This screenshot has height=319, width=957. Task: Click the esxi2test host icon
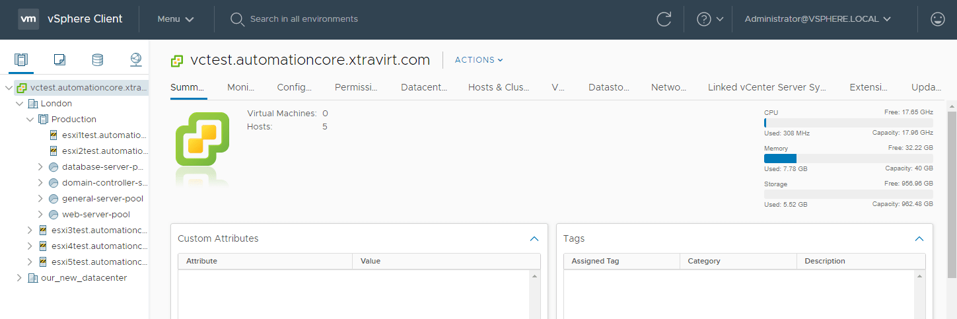pyautogui.click(x=54, y=151)
